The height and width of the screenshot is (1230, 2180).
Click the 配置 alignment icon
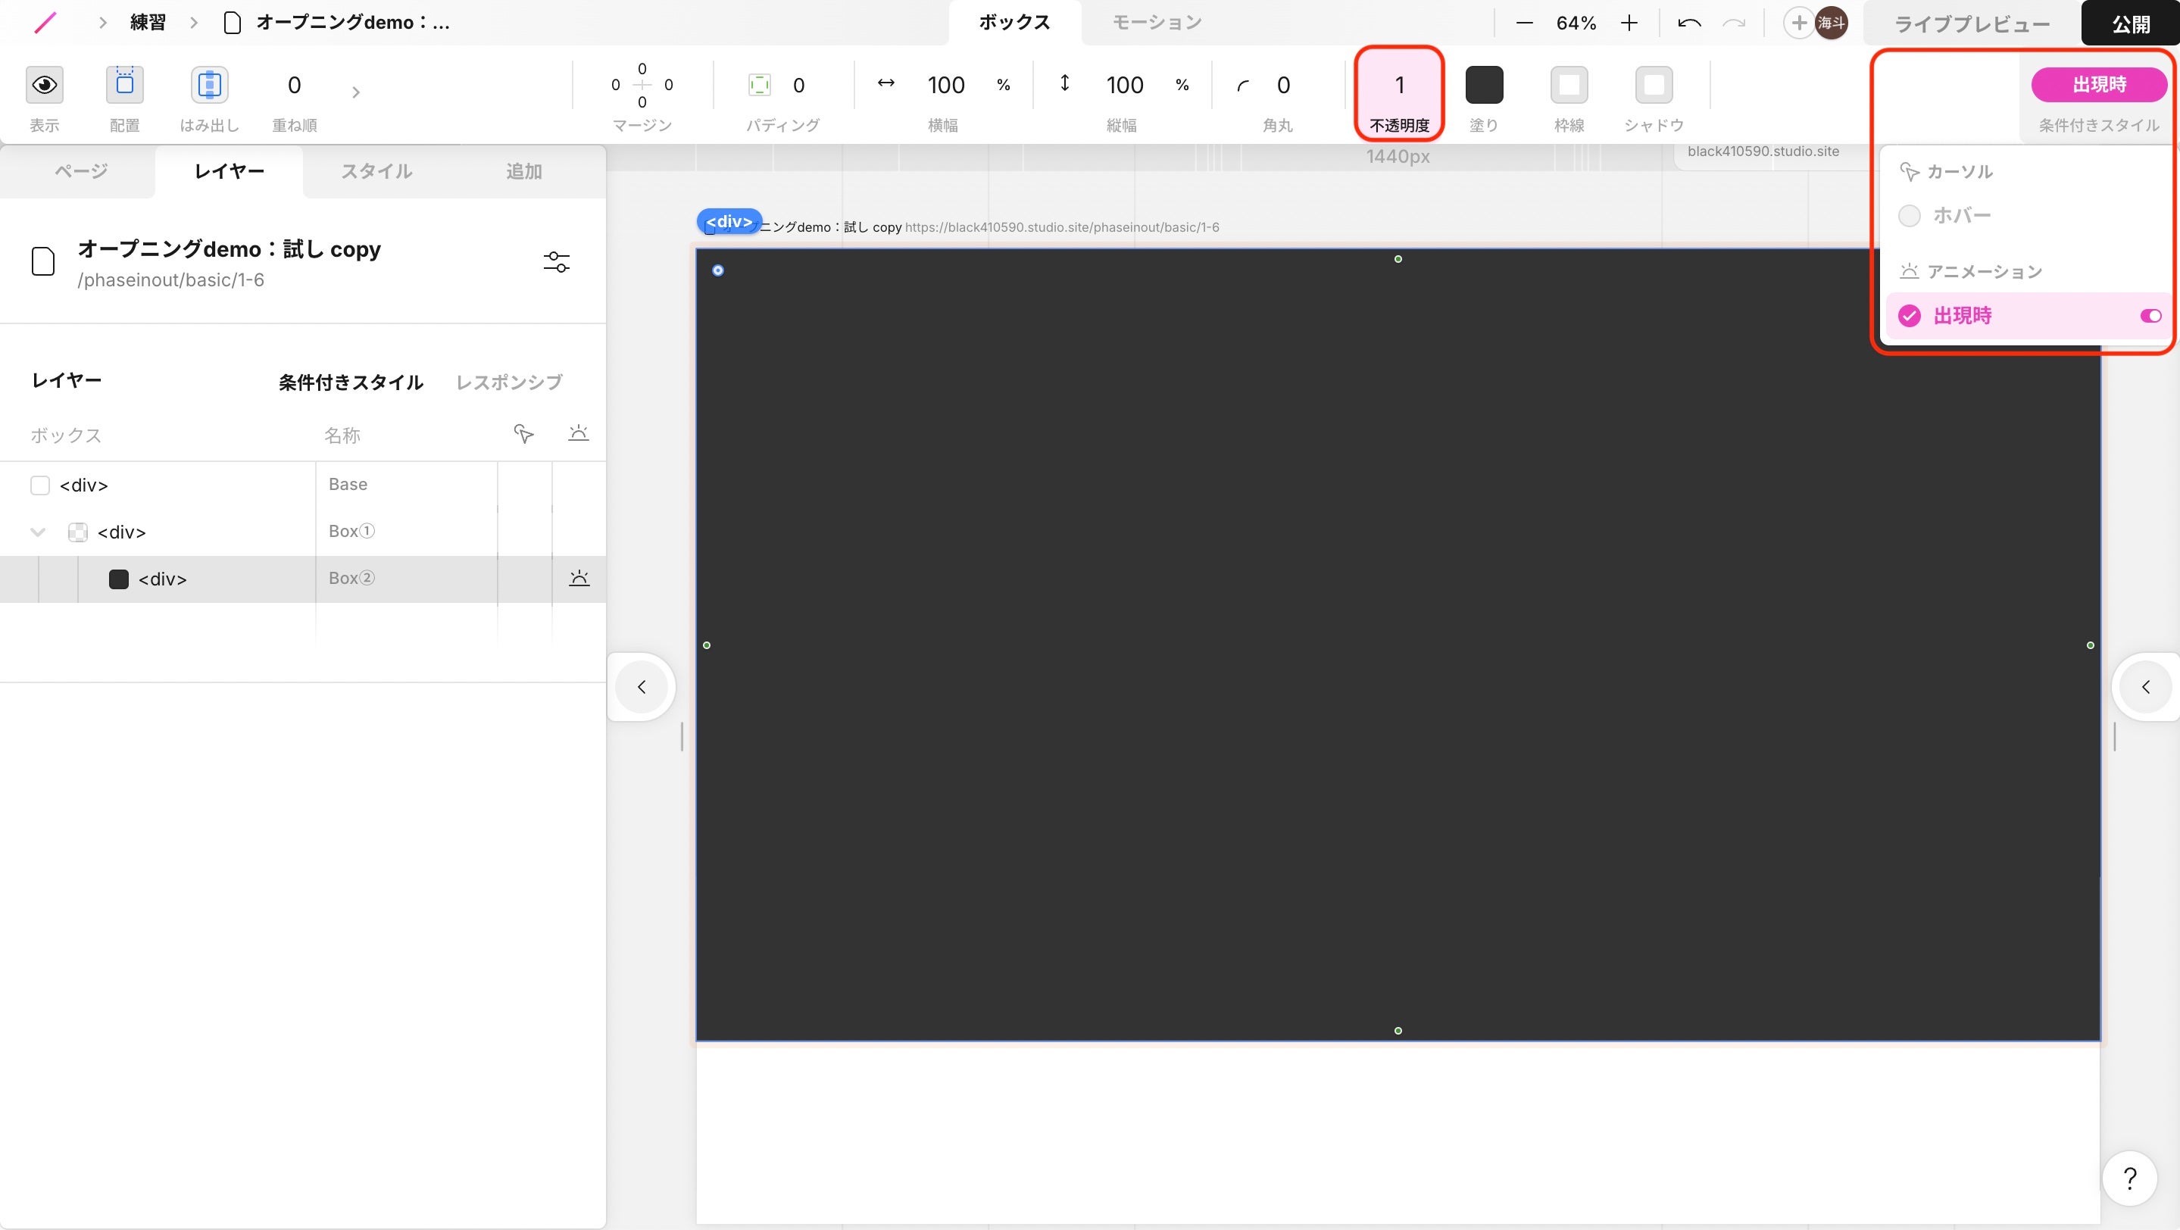pyautogui.click(x=124, y=85)
